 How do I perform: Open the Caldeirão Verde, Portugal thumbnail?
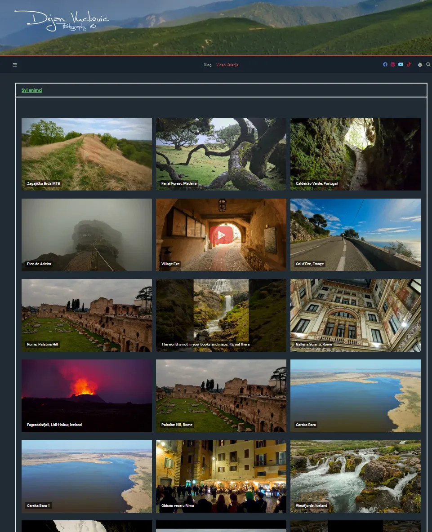(355, 154)
